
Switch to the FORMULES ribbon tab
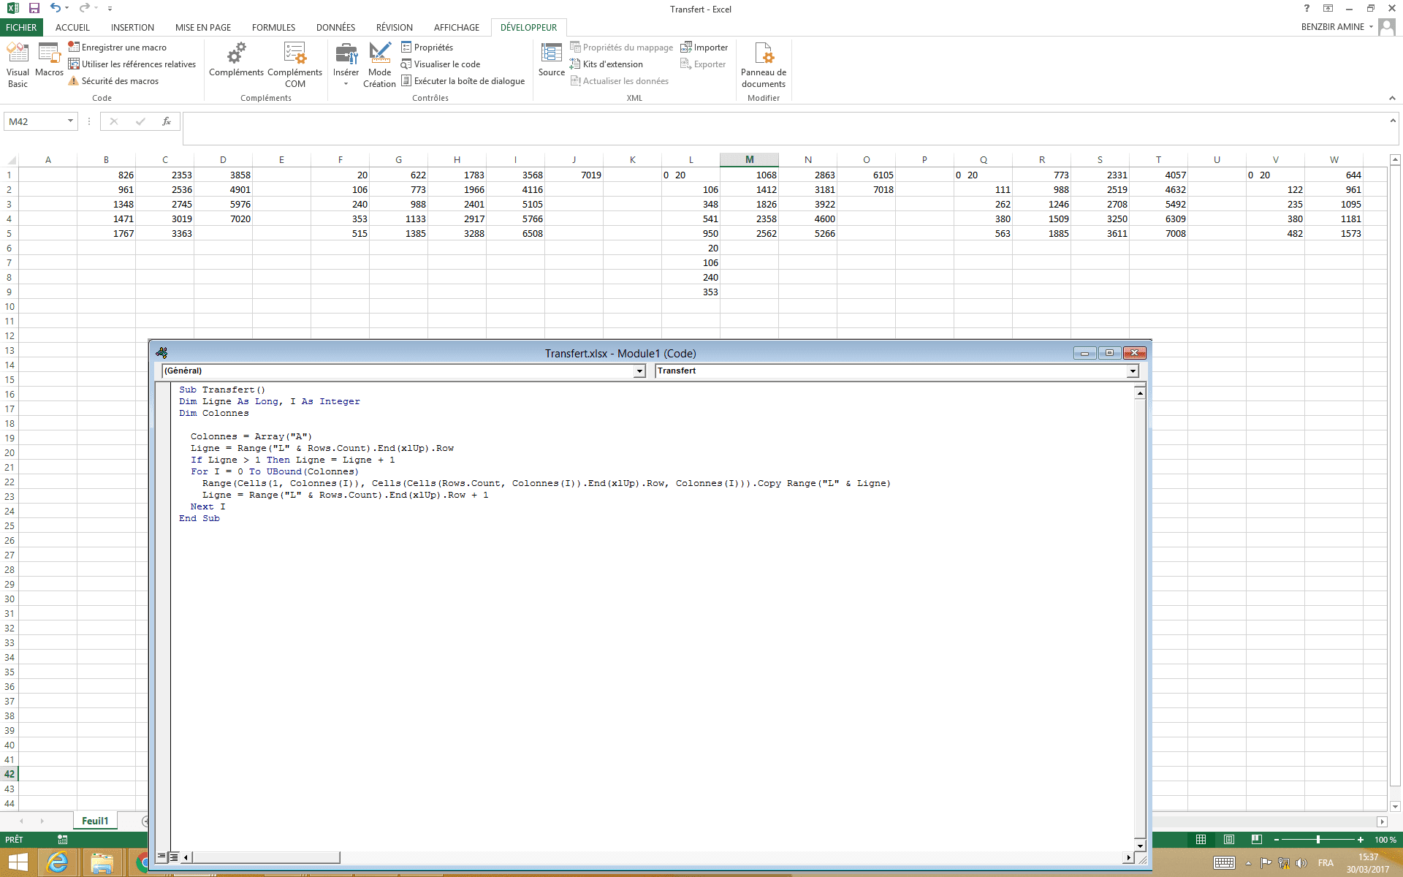pos(273,27)
